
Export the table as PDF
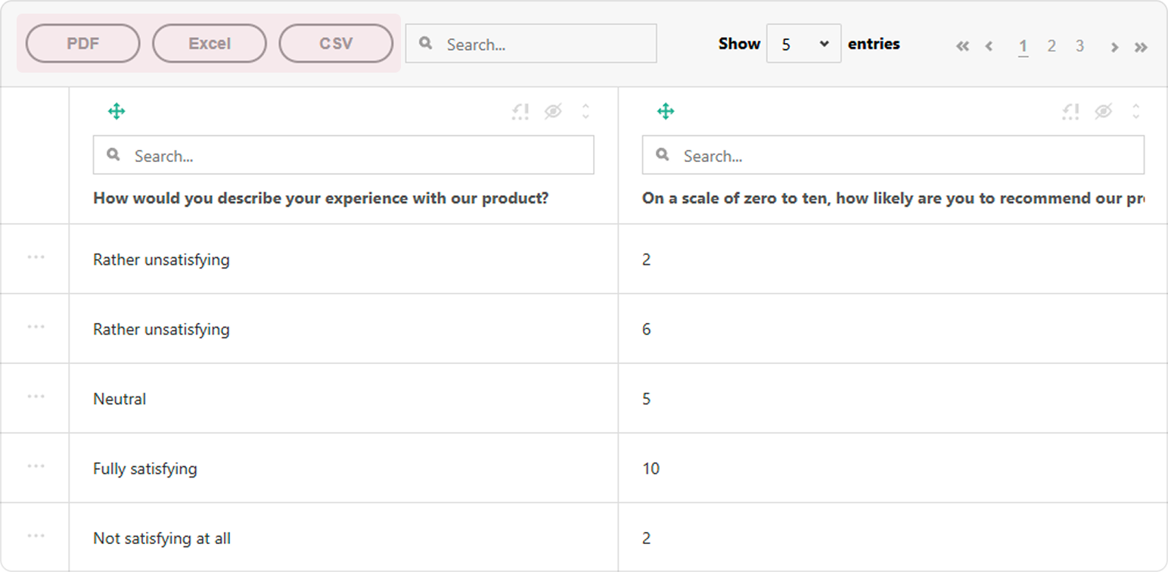[x=82, y=43]
